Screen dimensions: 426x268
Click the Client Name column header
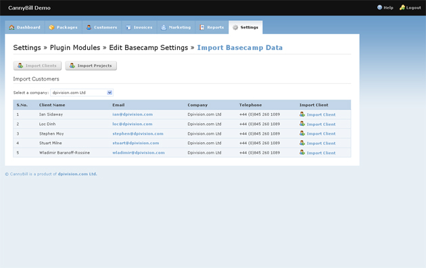pos(52,105)
